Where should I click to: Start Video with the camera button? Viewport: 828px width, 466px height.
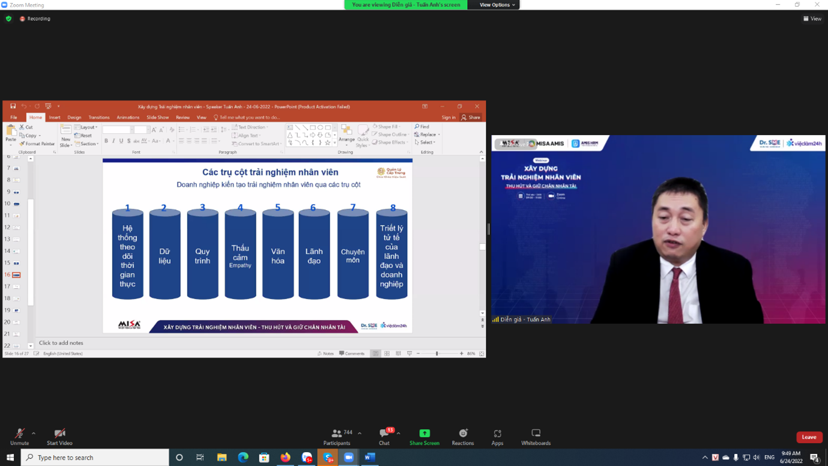pyautogui.click(x=59, y=437)
